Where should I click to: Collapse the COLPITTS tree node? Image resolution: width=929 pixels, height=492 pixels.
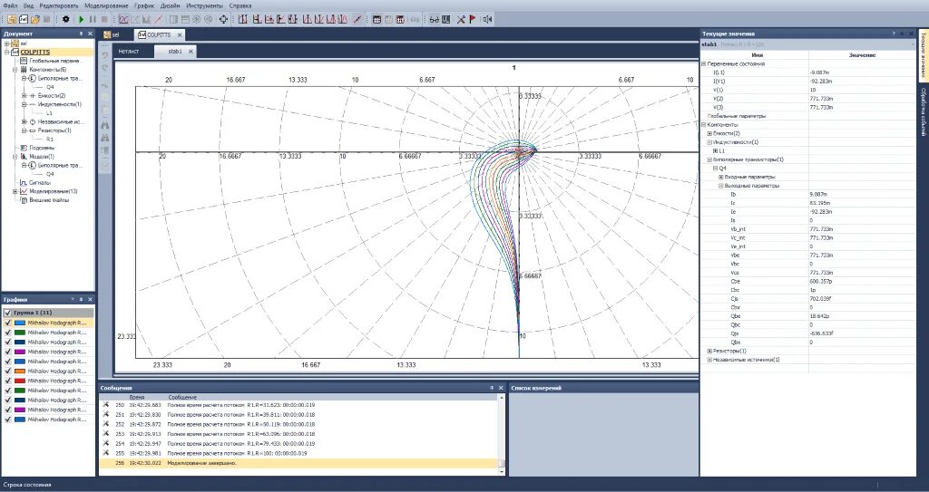(x=7, y=53)
